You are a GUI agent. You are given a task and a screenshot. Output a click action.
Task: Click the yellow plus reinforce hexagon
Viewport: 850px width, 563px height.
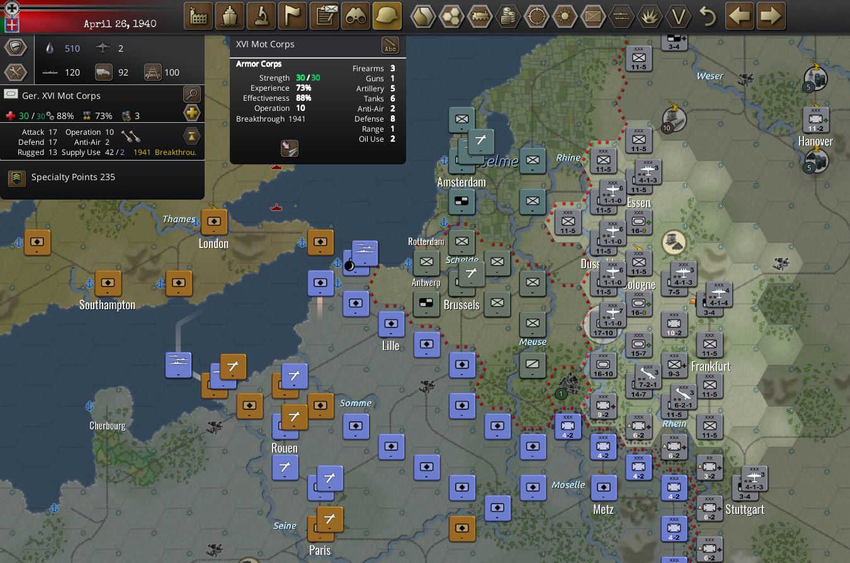tap(191, 113)
